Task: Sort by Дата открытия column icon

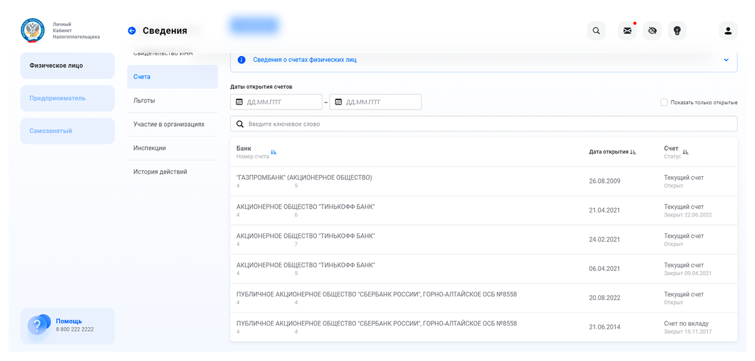Action: click(633, 152)
